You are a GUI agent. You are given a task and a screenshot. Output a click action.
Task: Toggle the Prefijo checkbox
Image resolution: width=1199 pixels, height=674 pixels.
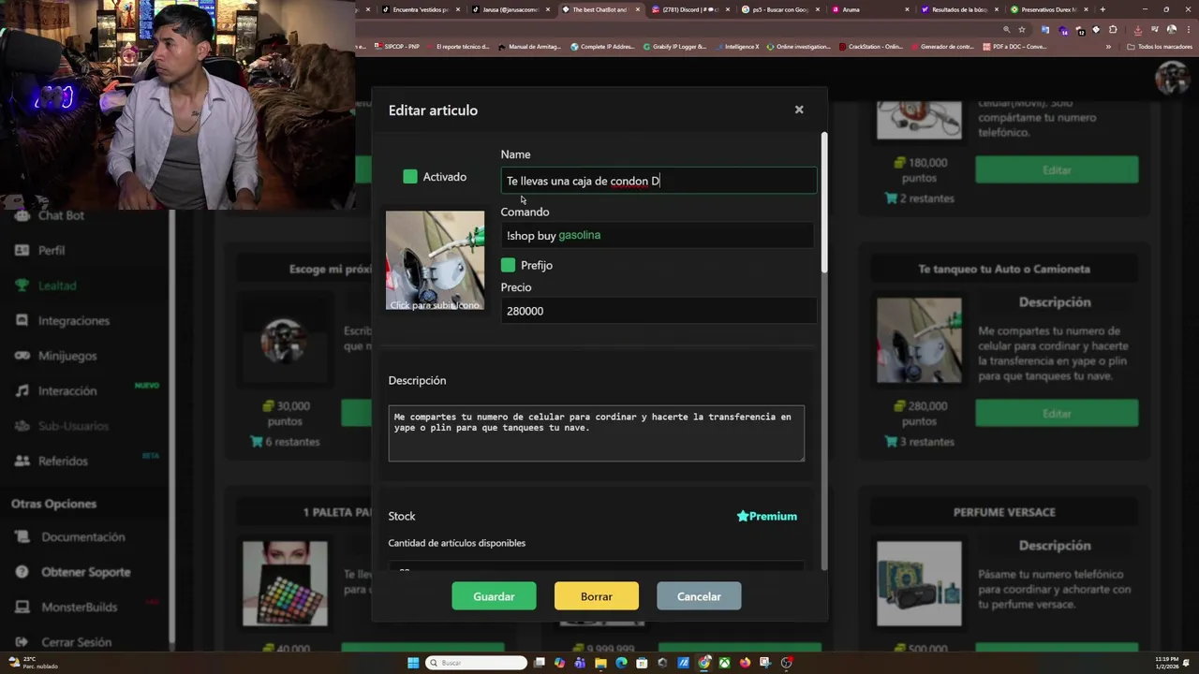508,265
